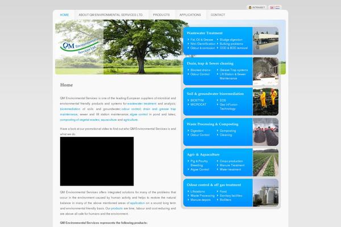Select Liftstations in Odour control panel
341x227 pixels.
pos(197,192)
